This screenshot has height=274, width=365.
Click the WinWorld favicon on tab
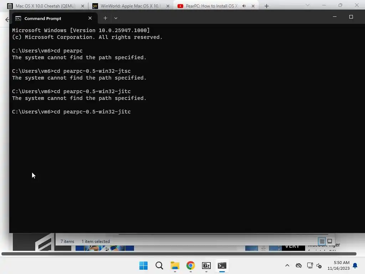click(x=95, y=6)
